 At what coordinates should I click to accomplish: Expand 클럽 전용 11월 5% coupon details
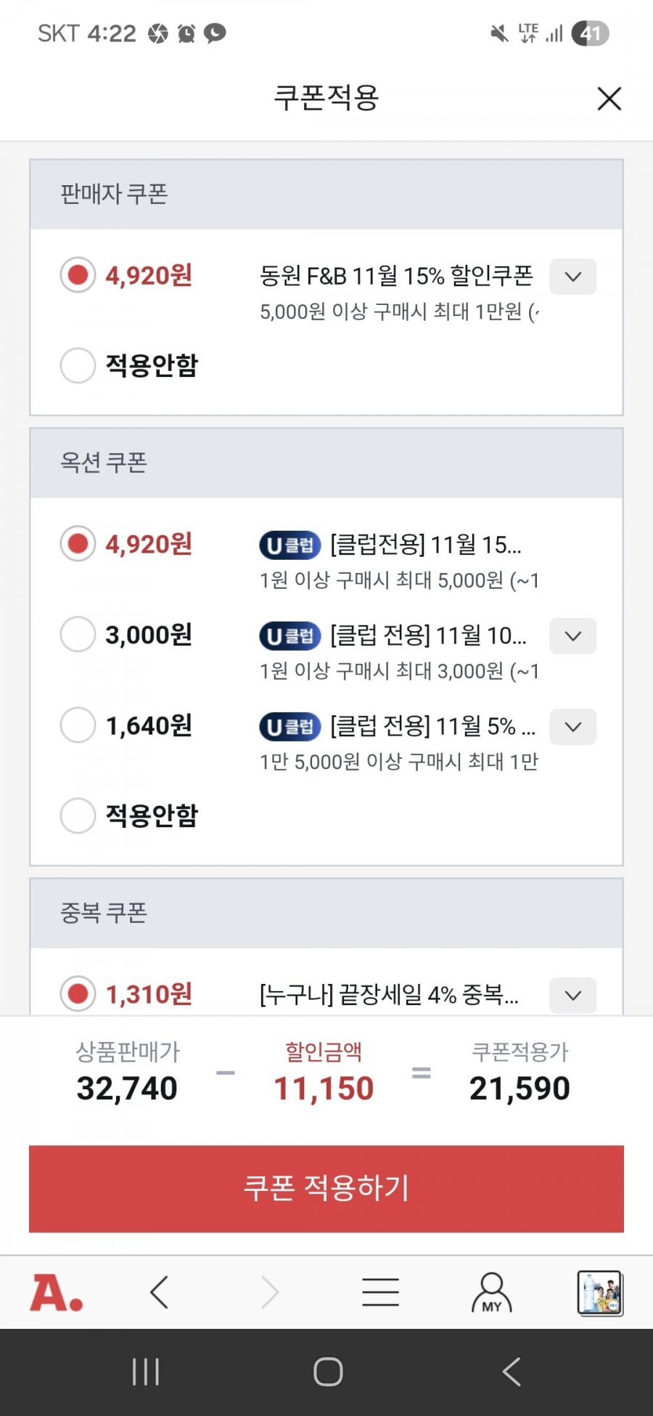[x=573, y=727]
